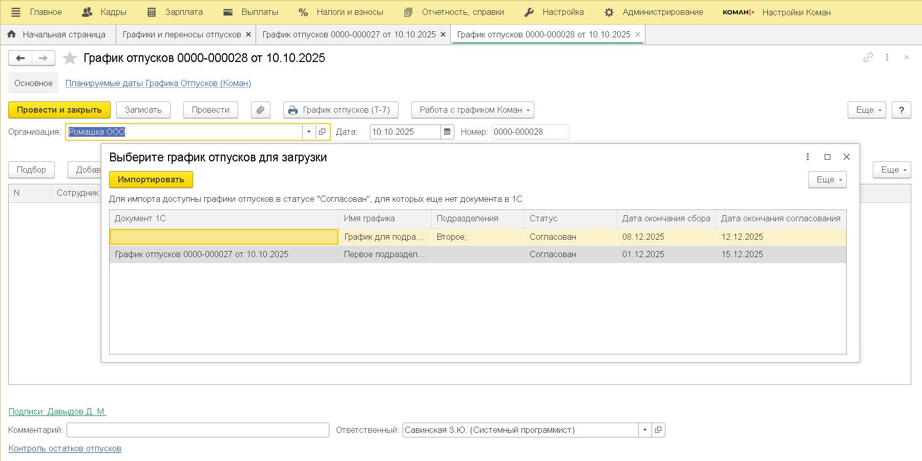Screen dimensions: 922x461
Task: Click open-form icon beside Ответственный field
Action: [x=658, y=430]
